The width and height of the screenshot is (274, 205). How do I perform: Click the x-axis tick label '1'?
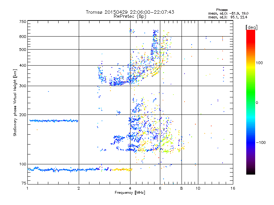pos(27,188)
